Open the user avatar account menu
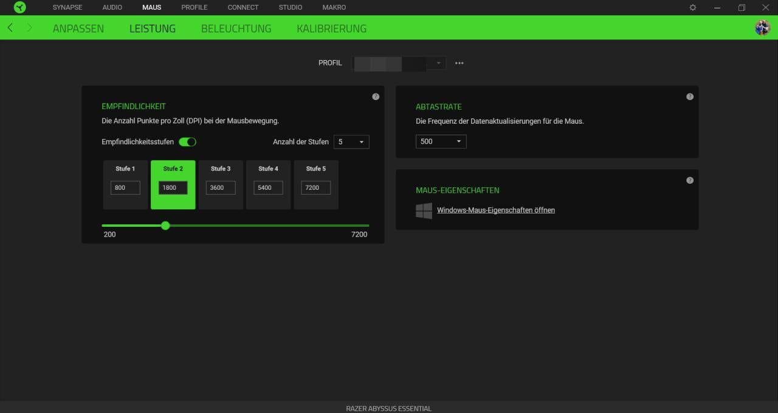778x413 pixels. pos(762,28)
